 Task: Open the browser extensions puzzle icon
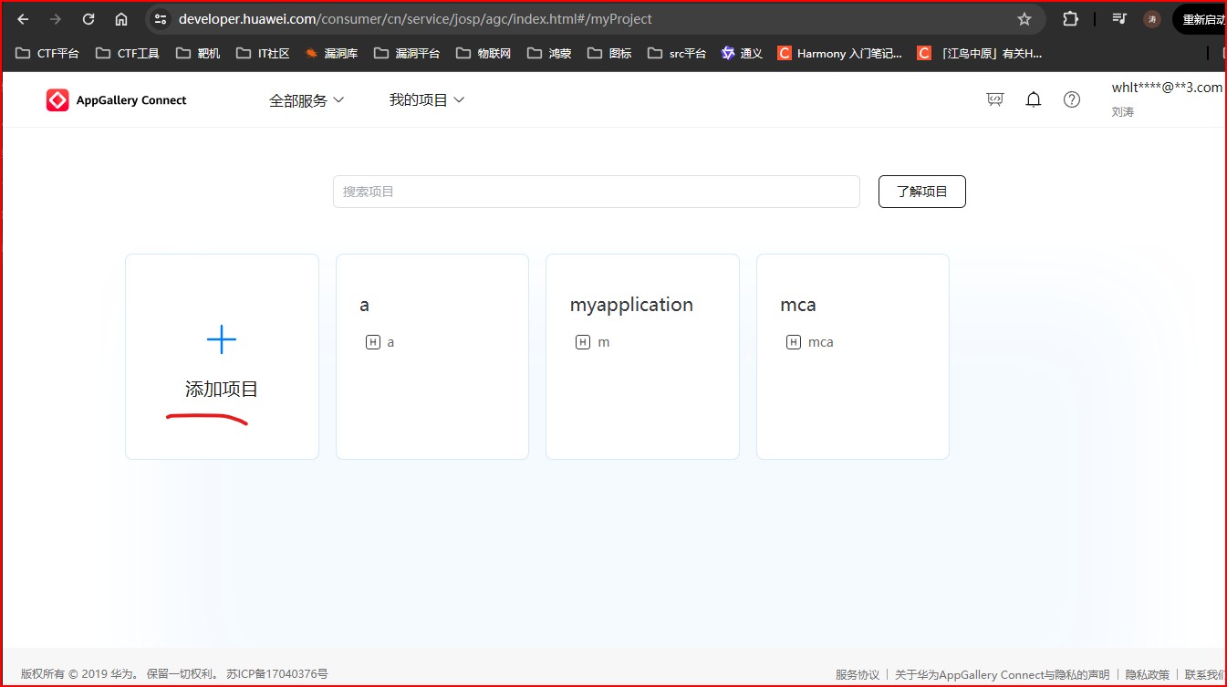tap(1070, 19)
